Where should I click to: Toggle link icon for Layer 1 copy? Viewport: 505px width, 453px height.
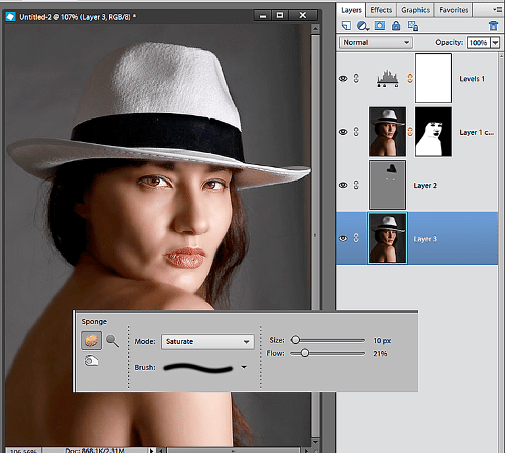pos(356,131)
